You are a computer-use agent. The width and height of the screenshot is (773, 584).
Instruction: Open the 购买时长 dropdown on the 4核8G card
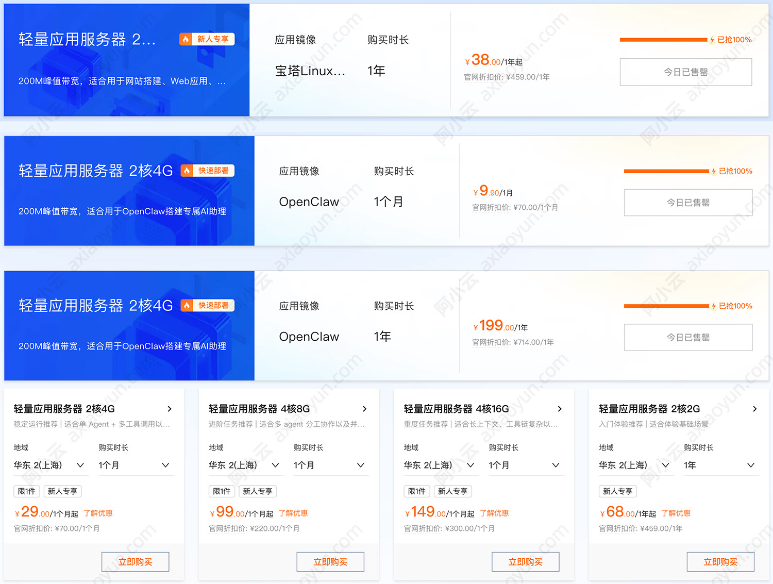pos(330,465)
